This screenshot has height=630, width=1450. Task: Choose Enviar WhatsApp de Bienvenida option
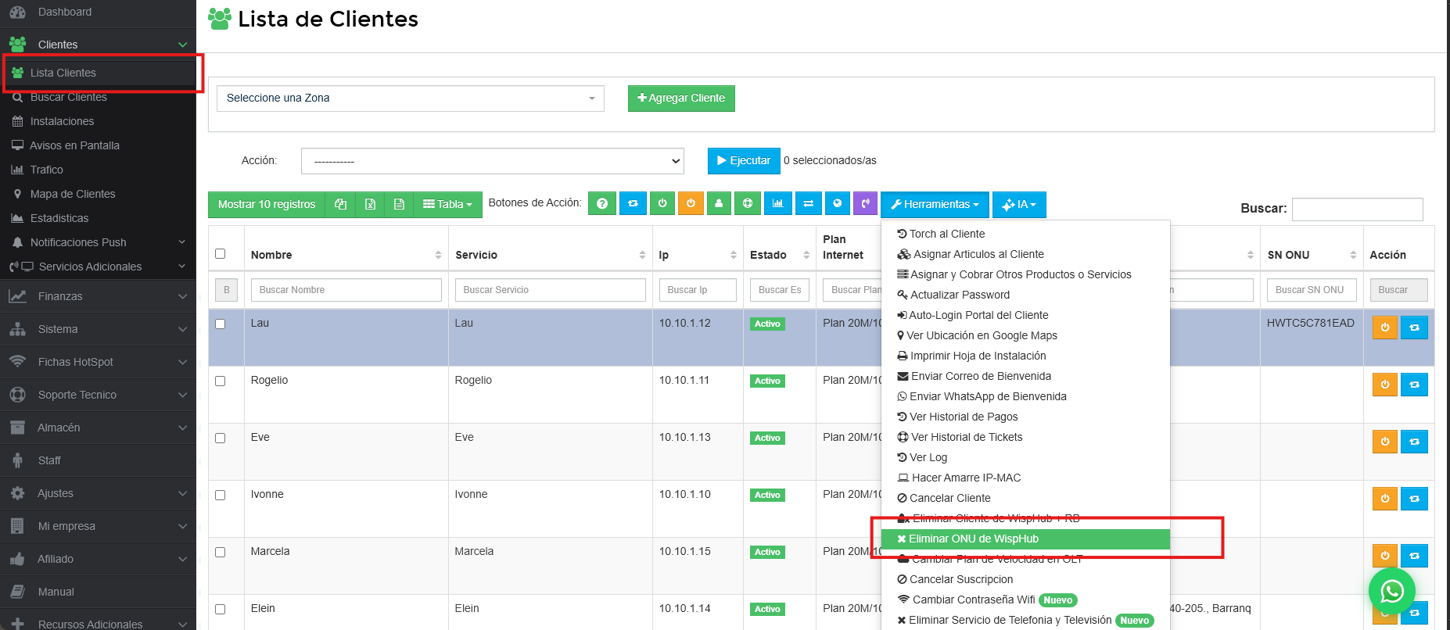(x=1025, y=396)
